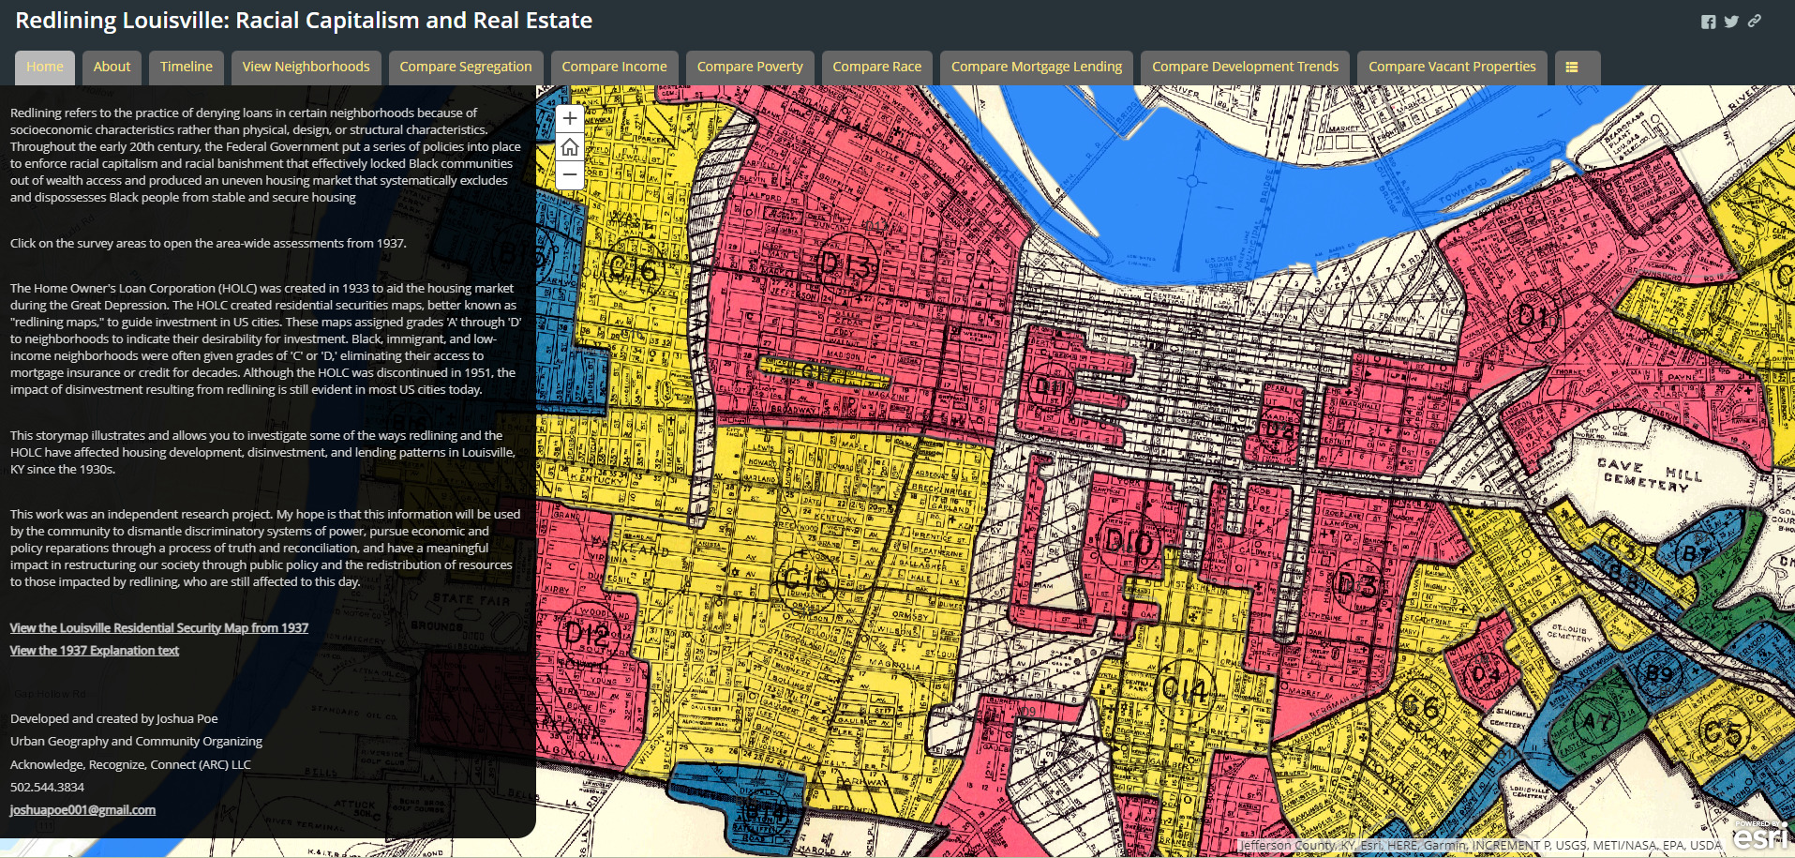Image resolution: width=1795 pixels, height=858 pixels.
Task: Click Cave Hill Cemetery label on map
Action: point(1650,475)
